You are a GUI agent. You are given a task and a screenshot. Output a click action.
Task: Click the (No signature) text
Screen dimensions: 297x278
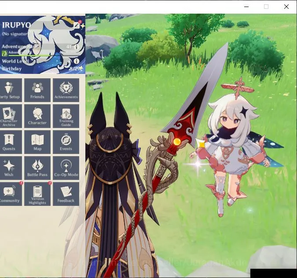click(x=15, y=34)
